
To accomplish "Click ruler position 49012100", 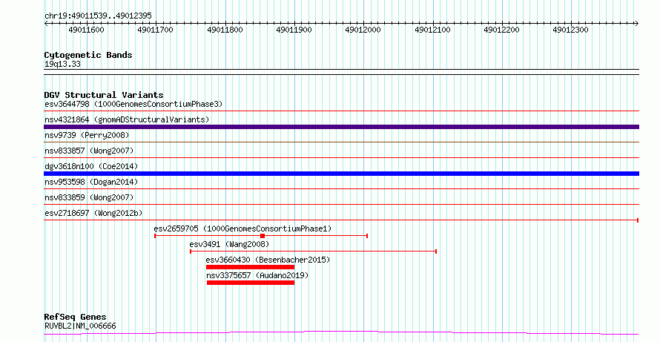I will point(432,30).
